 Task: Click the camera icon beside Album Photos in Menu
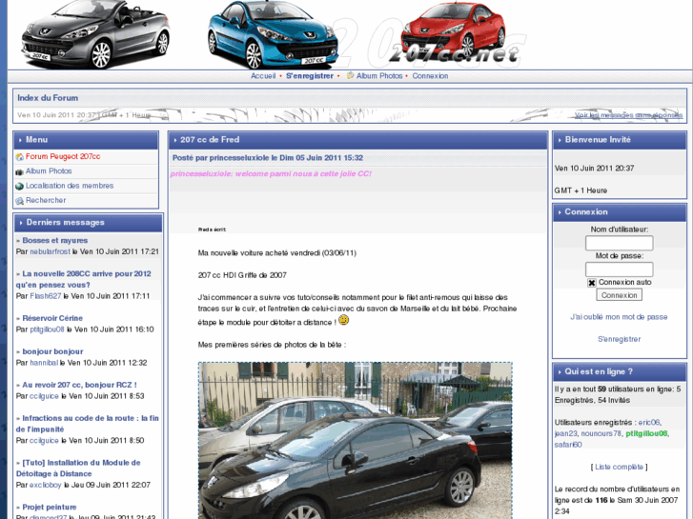click(x=19, y=171)
